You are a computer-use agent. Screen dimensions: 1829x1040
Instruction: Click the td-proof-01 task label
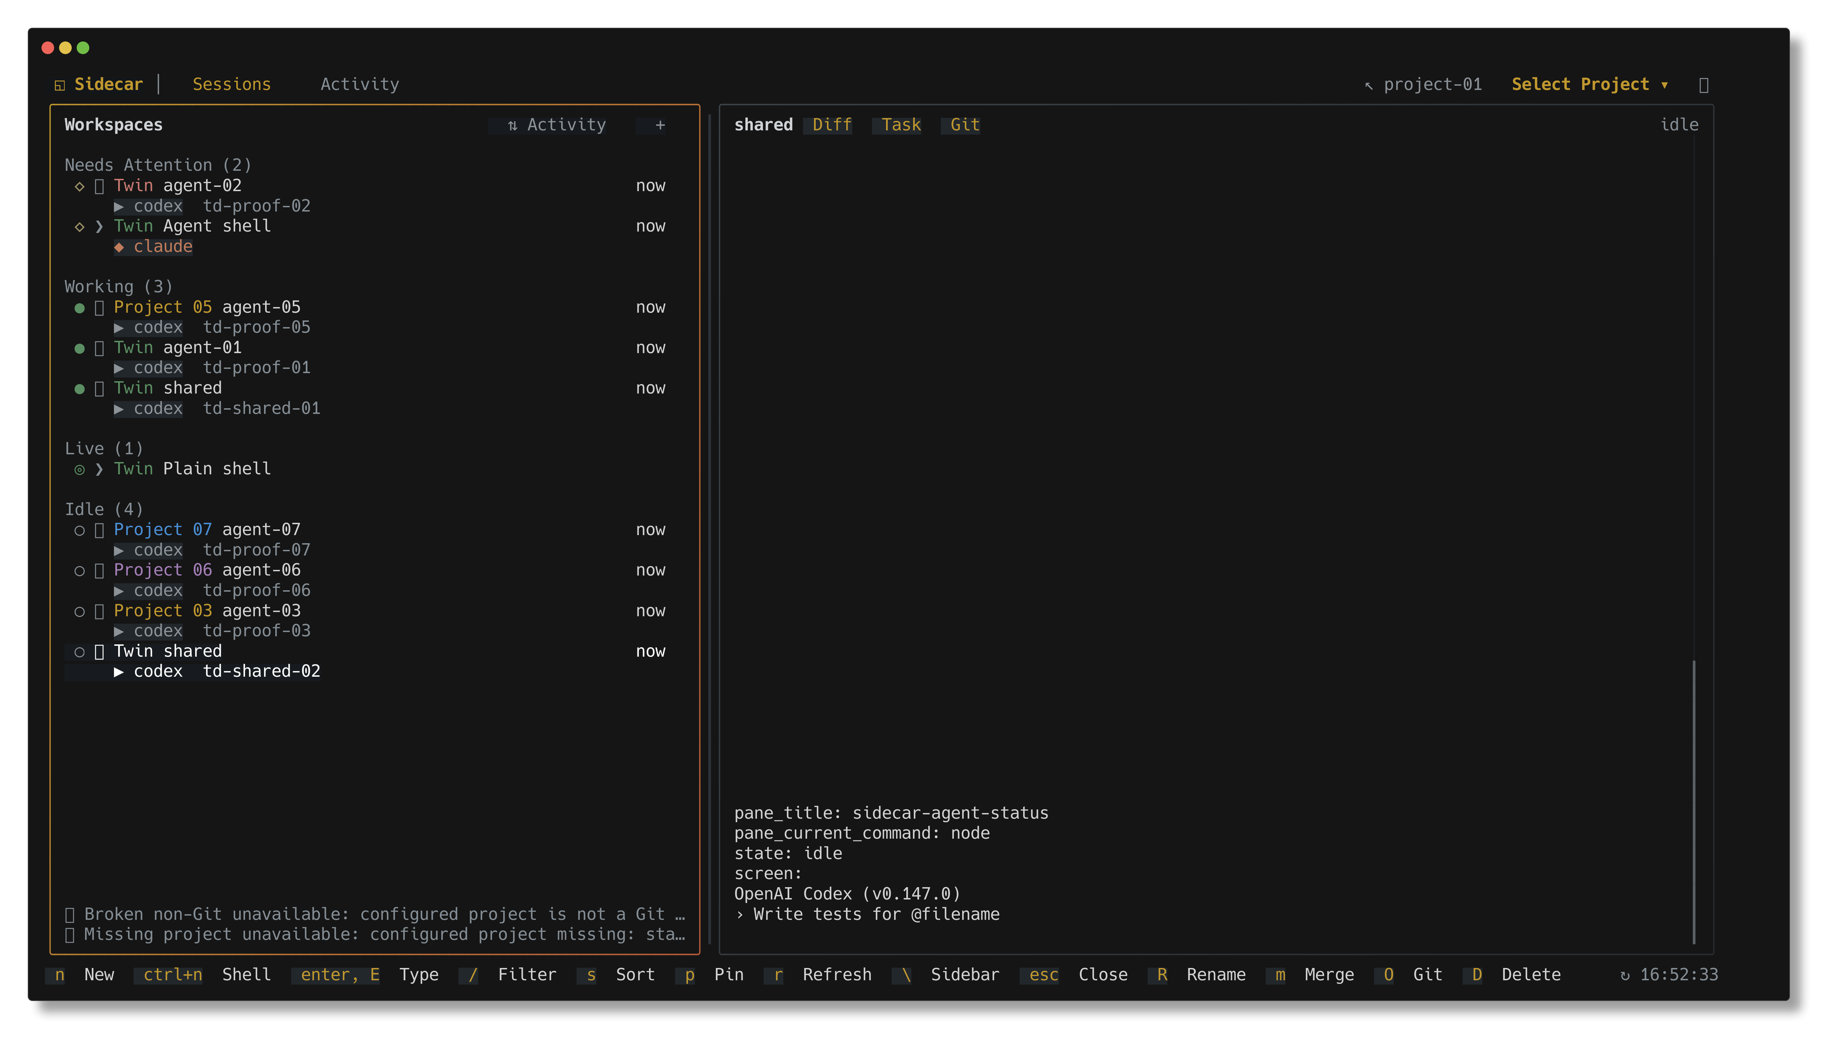pos(257,368)
